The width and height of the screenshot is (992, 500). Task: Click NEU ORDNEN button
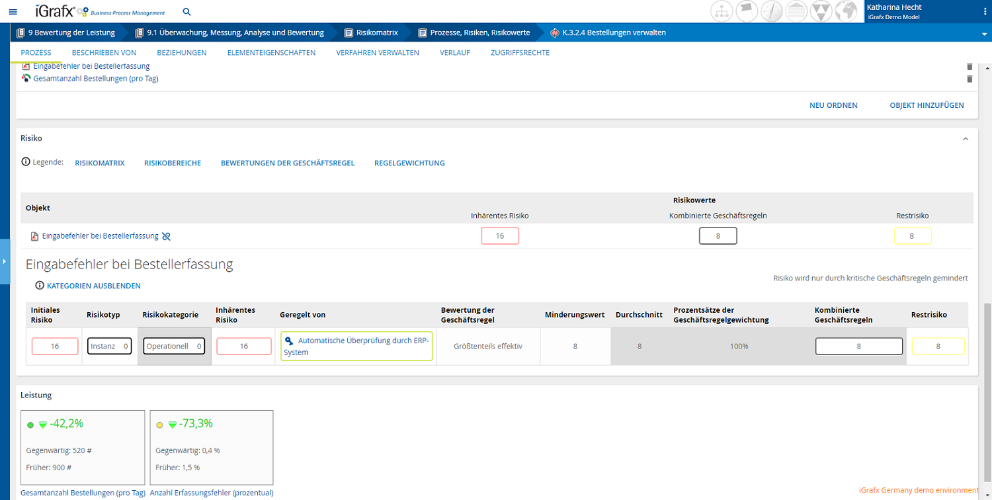(833, 105)
